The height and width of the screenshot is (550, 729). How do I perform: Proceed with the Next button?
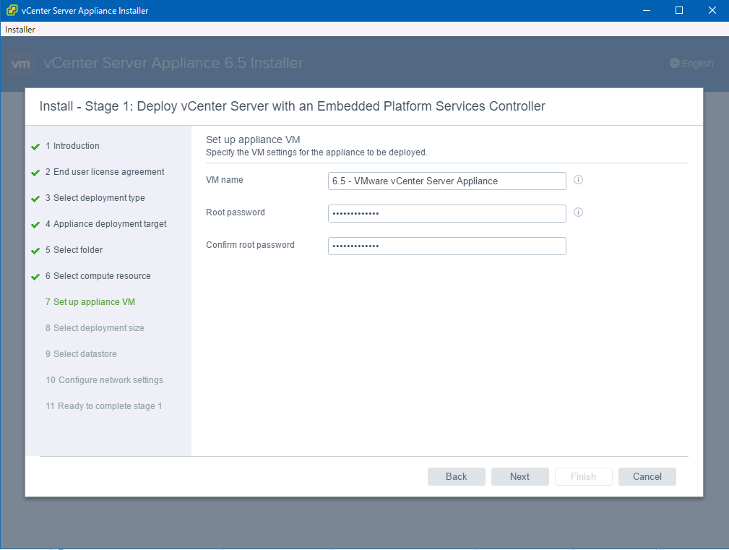click(x=519, y=476)
